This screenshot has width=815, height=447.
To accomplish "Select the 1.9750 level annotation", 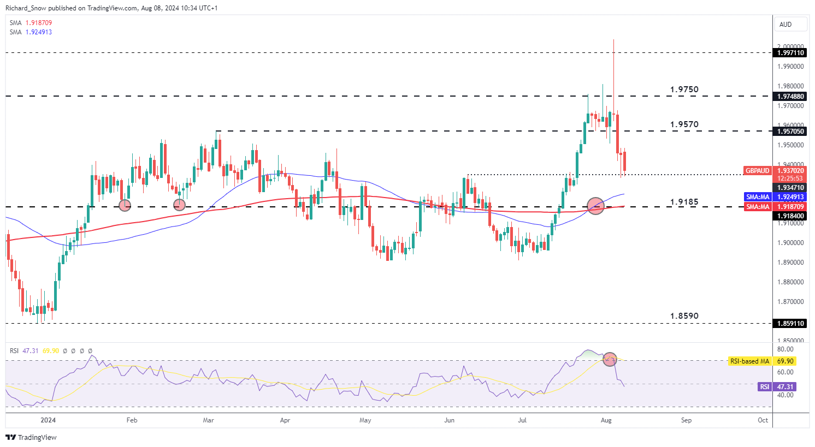I will pos(684,90).
